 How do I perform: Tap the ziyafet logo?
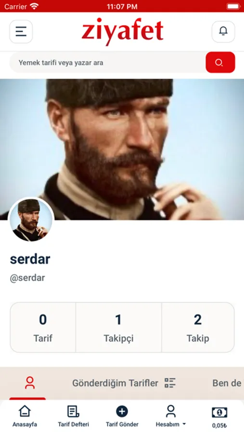pos(122,31)
